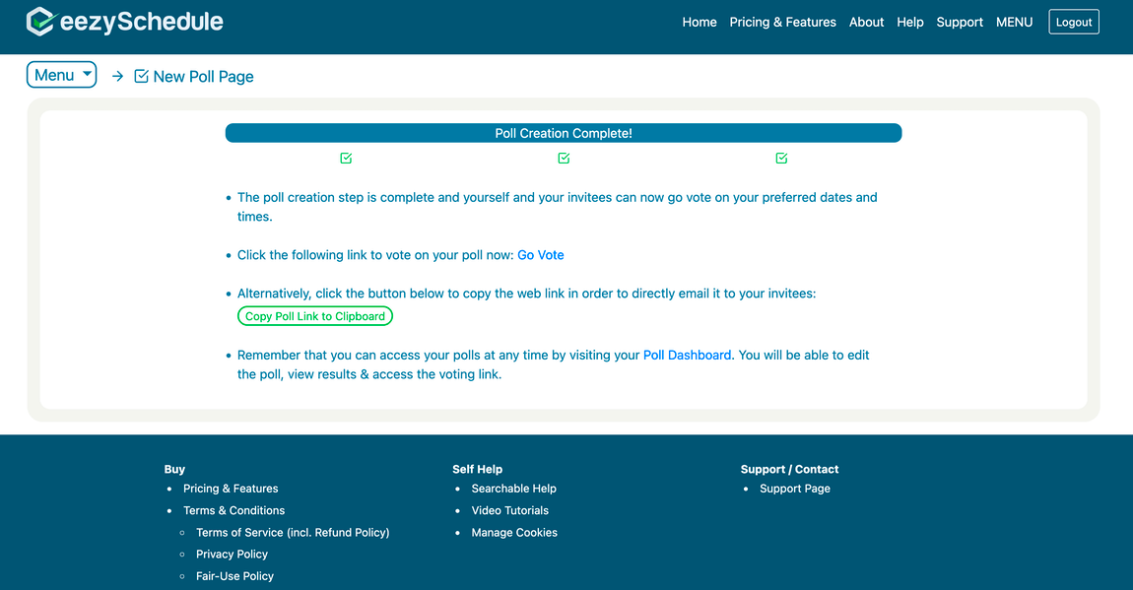This screenshot has height=590, width=1133.
Task: Open the Fair-Use Policy footer link
Action: point(234,576)
